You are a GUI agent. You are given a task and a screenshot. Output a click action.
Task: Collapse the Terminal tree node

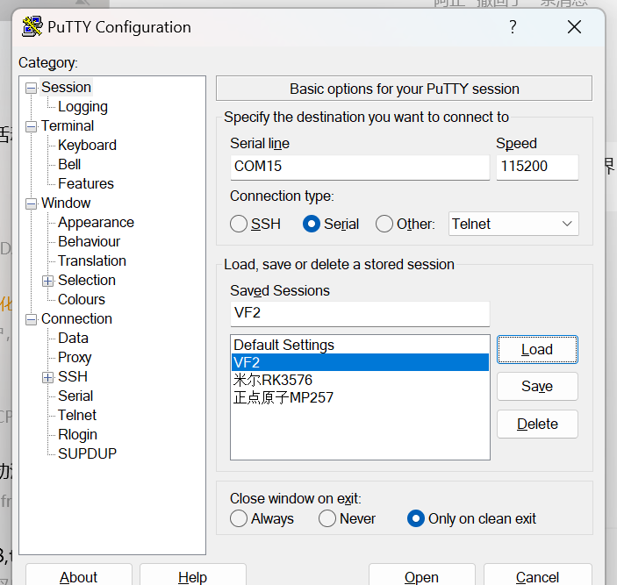[x=31, y=126]
